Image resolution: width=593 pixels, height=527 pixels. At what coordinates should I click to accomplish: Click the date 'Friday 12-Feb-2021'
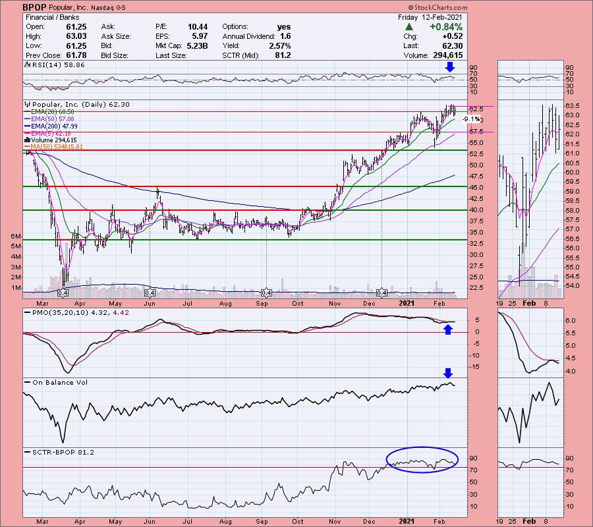coord(430,17)
